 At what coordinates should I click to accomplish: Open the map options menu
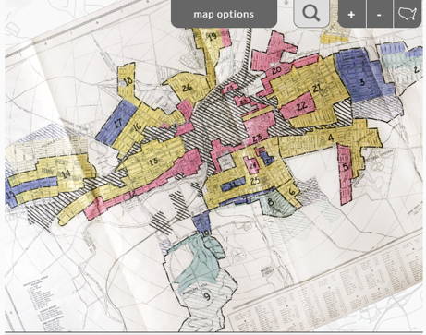(224, 14)
